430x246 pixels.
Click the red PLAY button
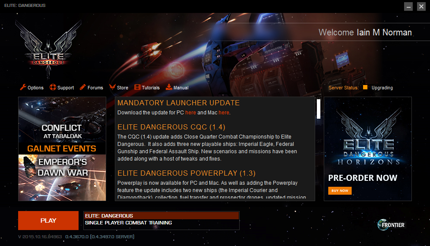(x=48, y=221)
